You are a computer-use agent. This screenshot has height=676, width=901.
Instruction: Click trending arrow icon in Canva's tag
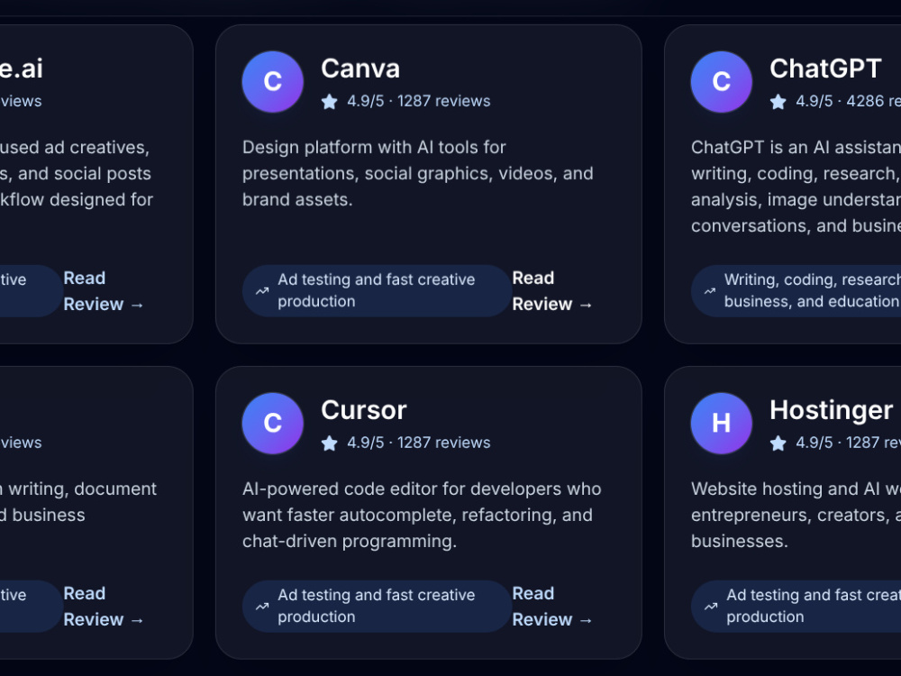262,291
